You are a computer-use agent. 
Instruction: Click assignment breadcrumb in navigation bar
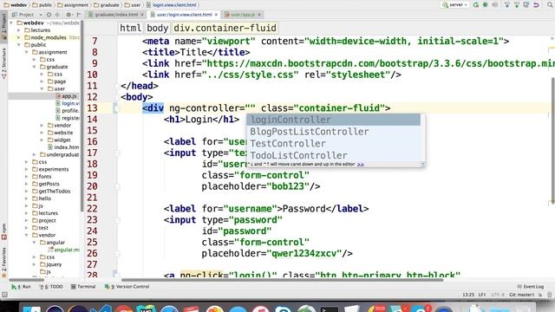coord(73,5)
